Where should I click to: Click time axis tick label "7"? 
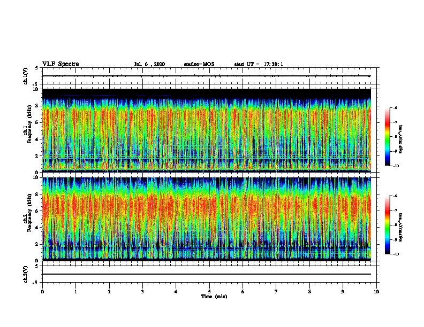point(276,291)
